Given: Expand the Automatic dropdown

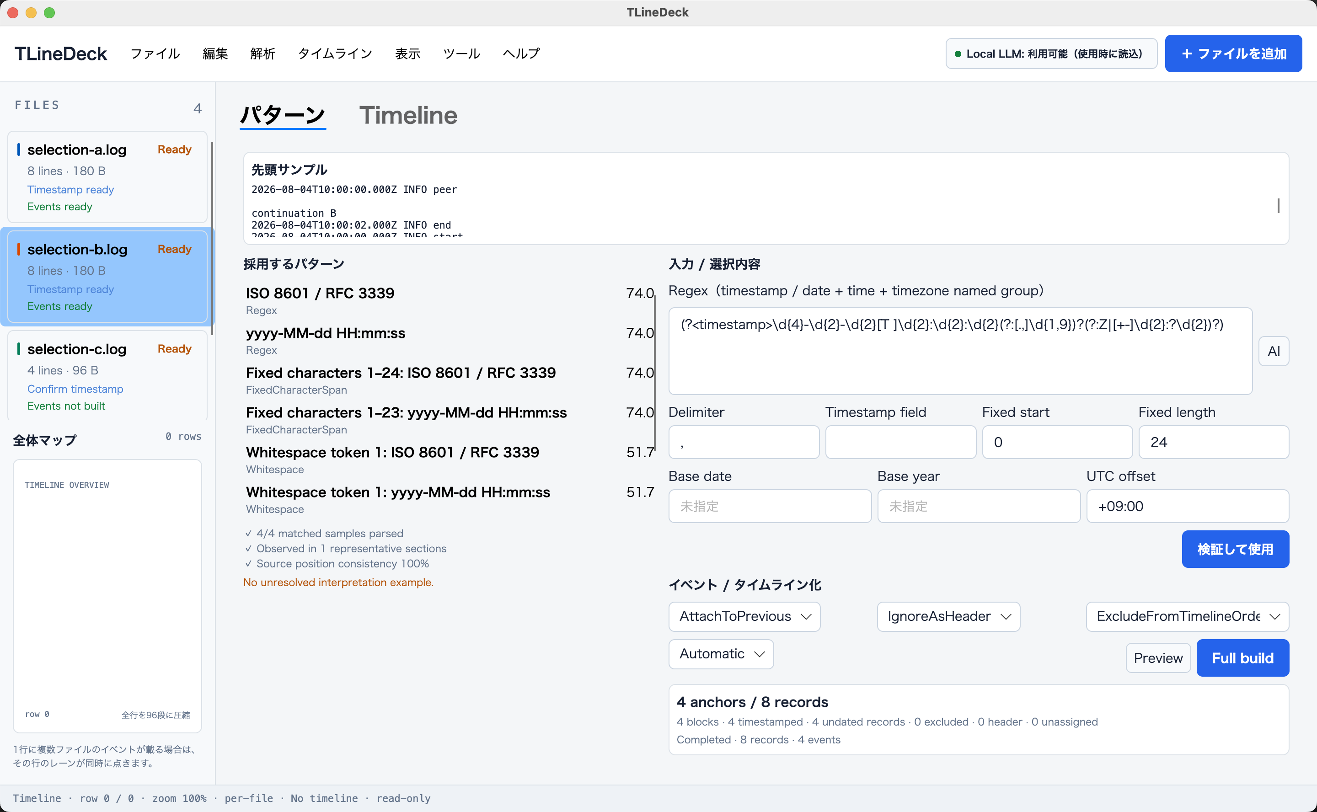Looking at the screenshot, I should pyautogui.click(x=721, y=654).
